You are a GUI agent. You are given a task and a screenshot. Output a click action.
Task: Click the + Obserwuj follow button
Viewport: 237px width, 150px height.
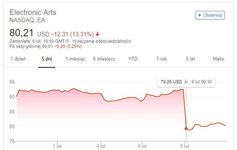pyautogui.click(x=210, y=15)
